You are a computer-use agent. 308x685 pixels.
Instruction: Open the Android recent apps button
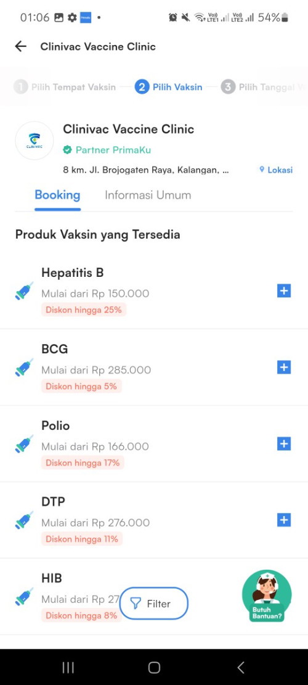68,667
